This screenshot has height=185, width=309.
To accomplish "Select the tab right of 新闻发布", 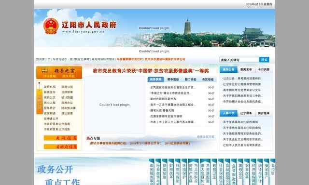I will tap(264, 69).
